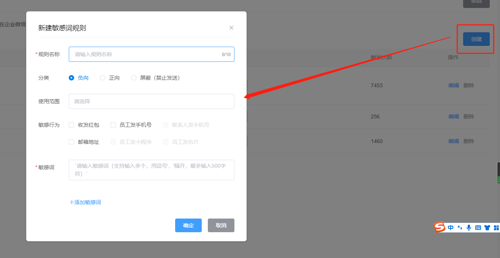Open the 使用范围 dropdown selector
The image size is (500, 258).
(x=151, y=101)
